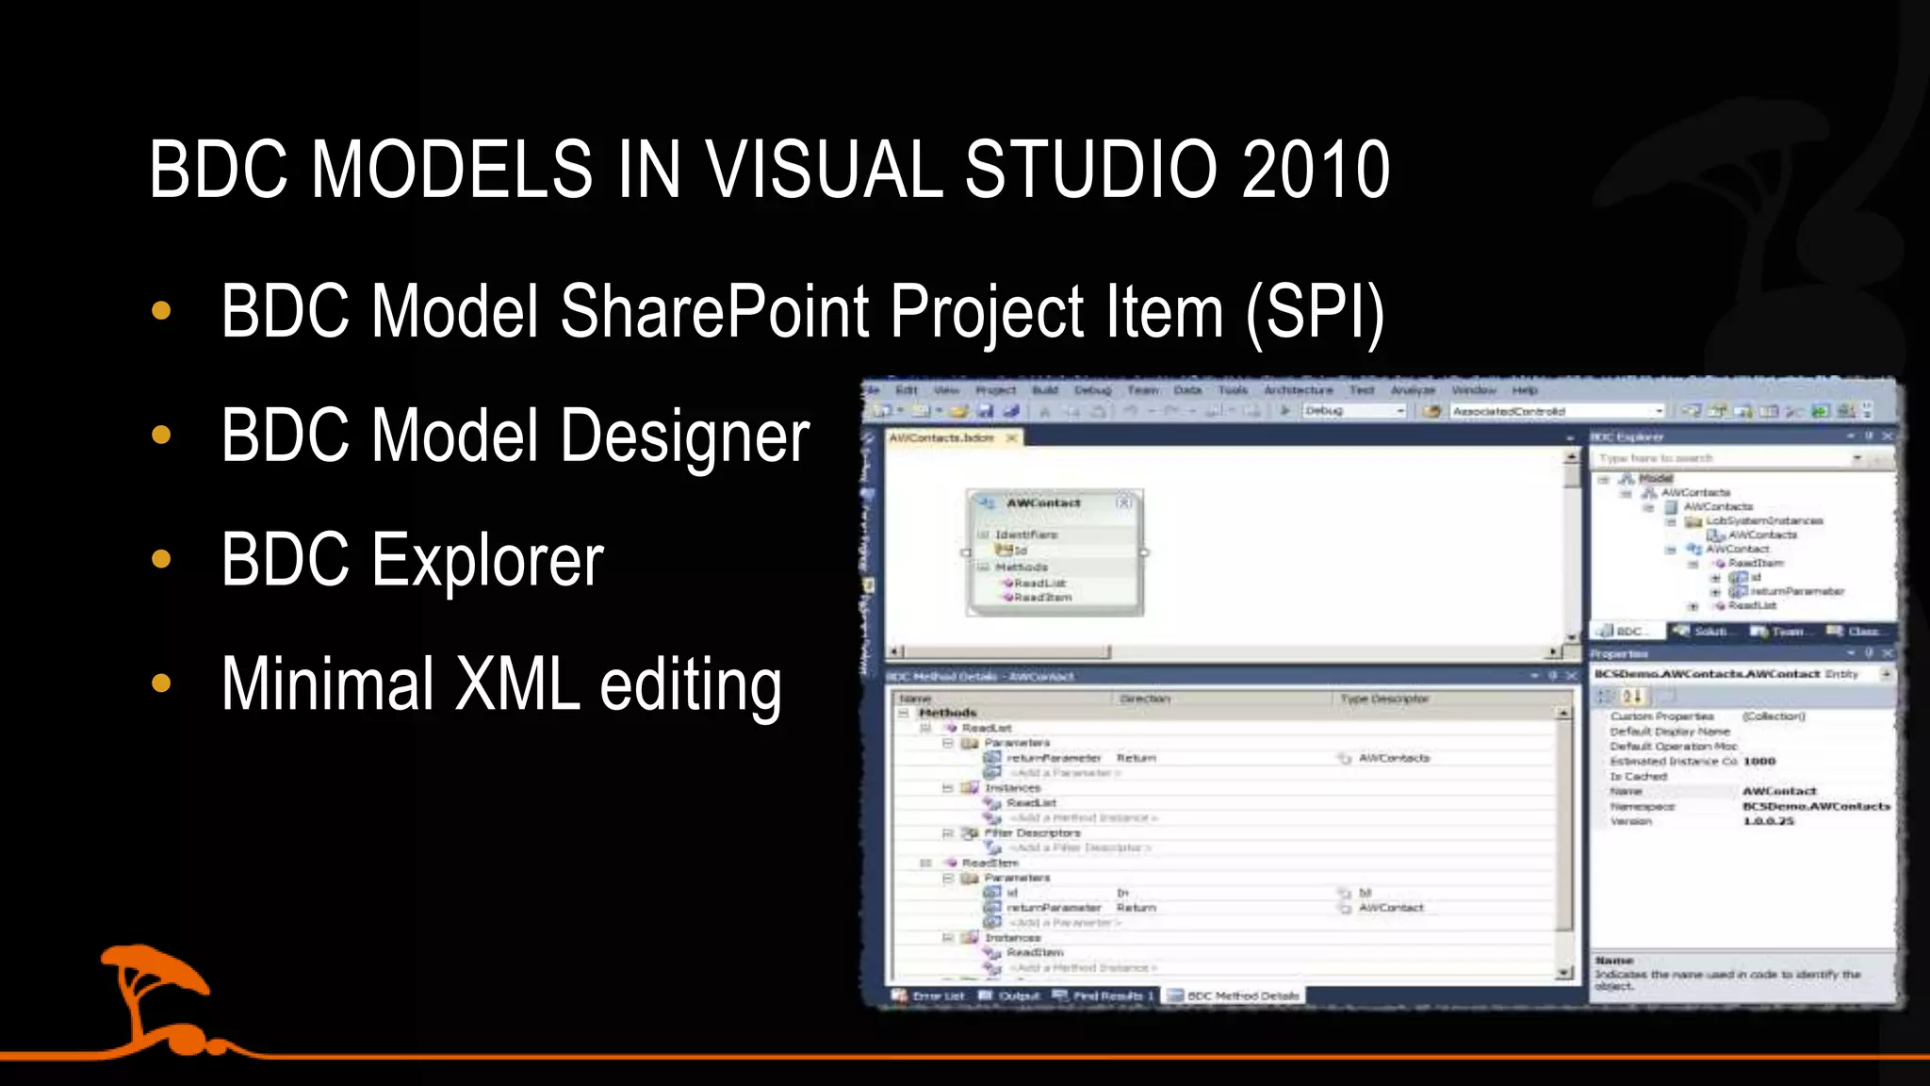
Task: Open the Build menu
Action: click(x=1044, y=390)
